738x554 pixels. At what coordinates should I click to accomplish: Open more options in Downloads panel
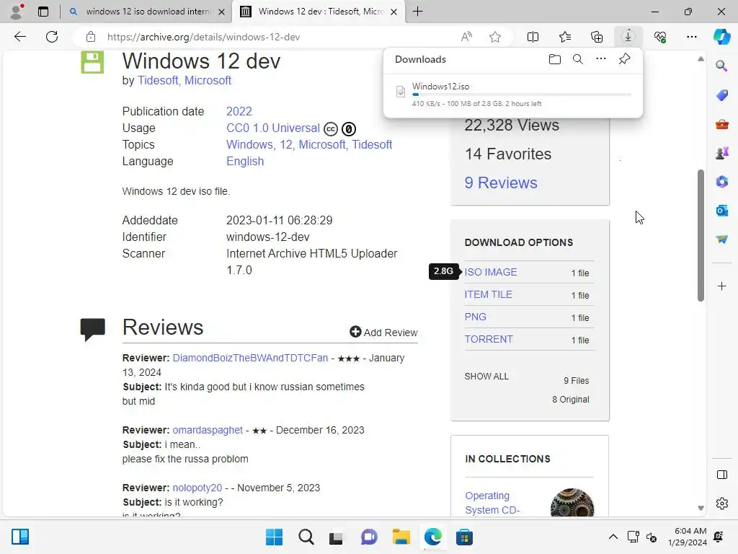click(x=601, y=59)
